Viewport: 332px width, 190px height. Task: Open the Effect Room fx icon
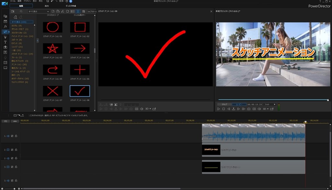[x=5, y=26]
